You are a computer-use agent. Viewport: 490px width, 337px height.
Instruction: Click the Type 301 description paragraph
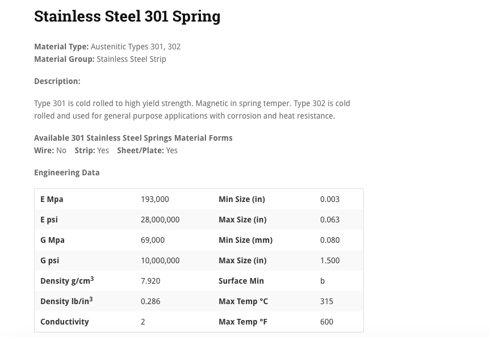[192, 109]
